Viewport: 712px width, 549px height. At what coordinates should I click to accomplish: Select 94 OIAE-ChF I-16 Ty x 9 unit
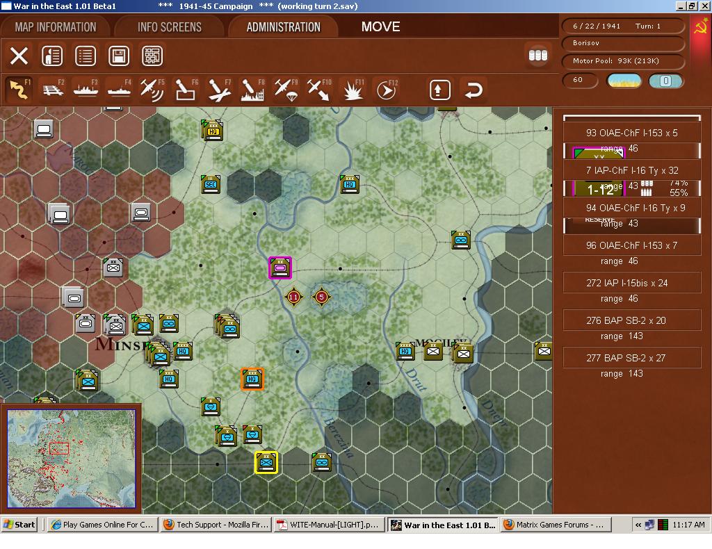631,208
